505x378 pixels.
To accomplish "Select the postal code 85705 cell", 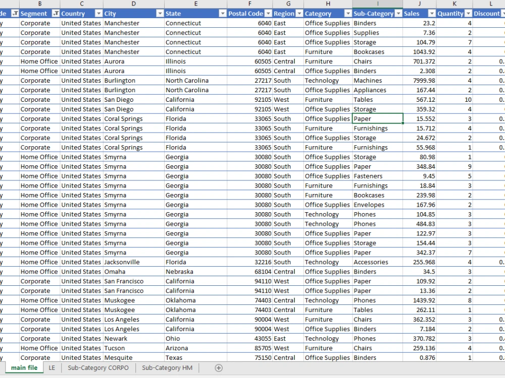I will (x=250, y=348).
